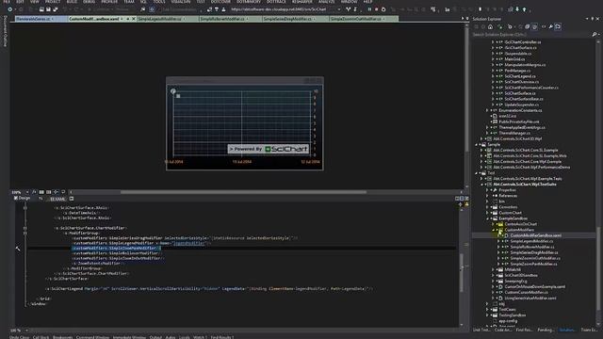Open the RESHARPER menu
The height and width of the screenshot is (339, 603).
[301, 2]
